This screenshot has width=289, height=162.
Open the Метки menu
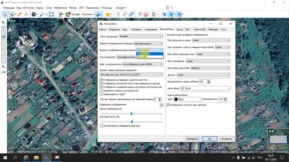coord(73,8)
